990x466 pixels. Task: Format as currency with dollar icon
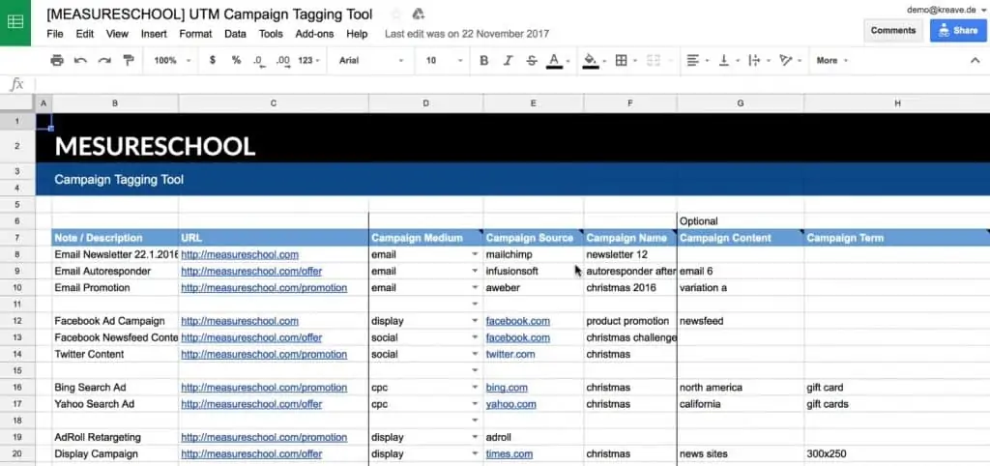coord(212,61)
